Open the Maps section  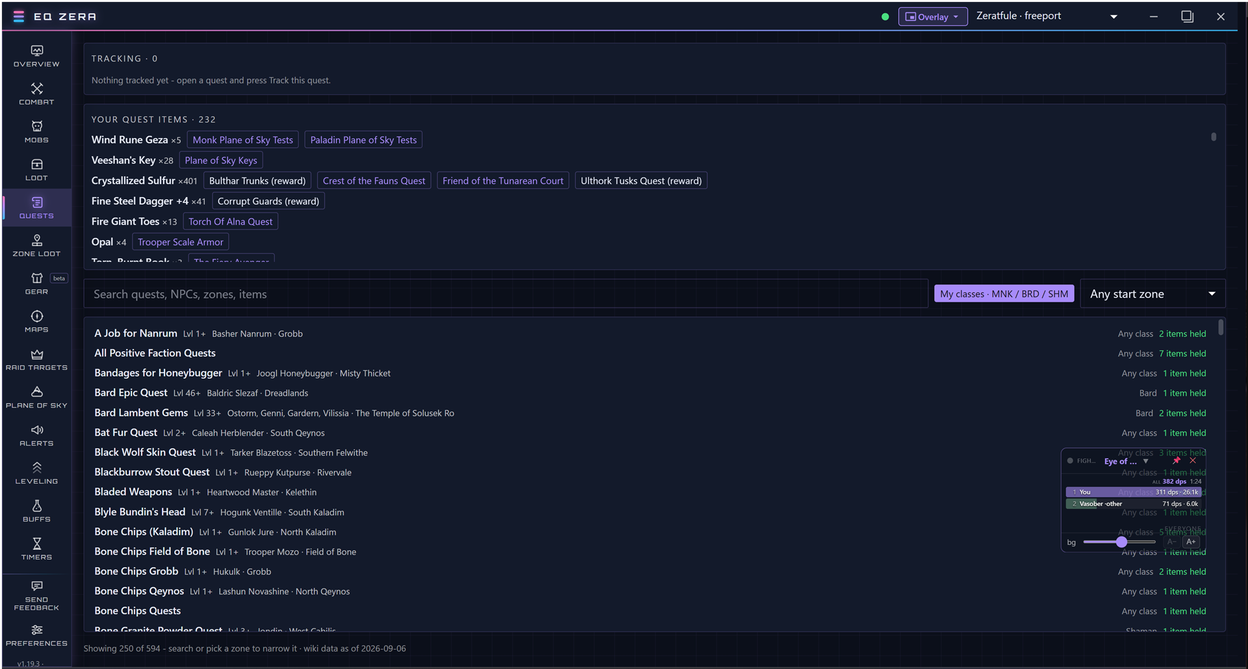click(36, 321)
